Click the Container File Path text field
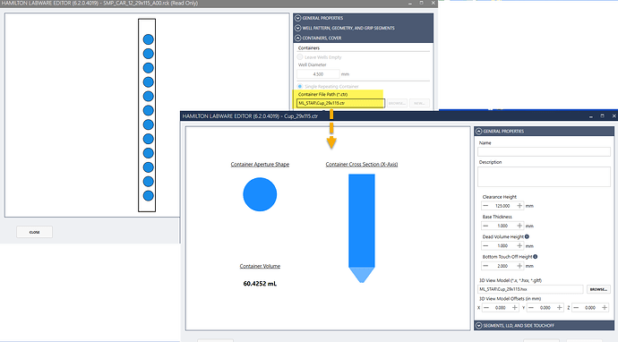The image size is (618, 342). pos(340,103)
